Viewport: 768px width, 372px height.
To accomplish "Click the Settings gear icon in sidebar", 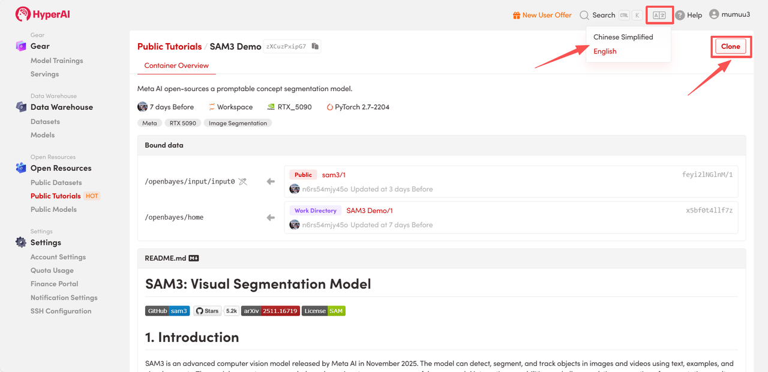I will click(x=21, y=242).
